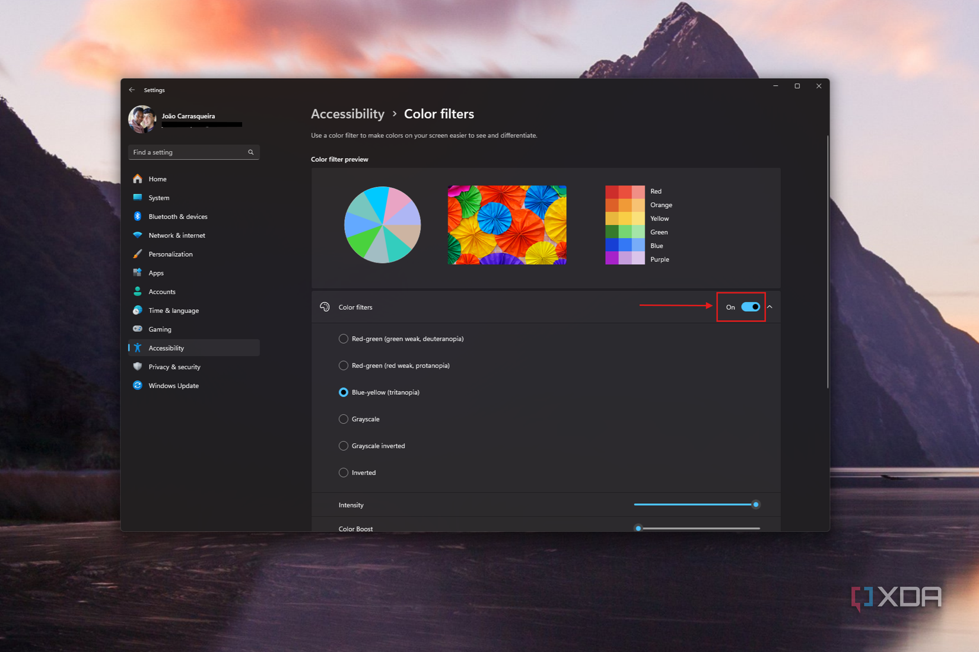Collapse the Color filters section chevron
This screenshot has height=652, width=979.
(770, 307)
